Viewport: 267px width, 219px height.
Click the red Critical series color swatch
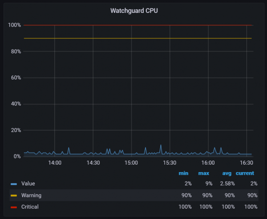pos(14,207)
